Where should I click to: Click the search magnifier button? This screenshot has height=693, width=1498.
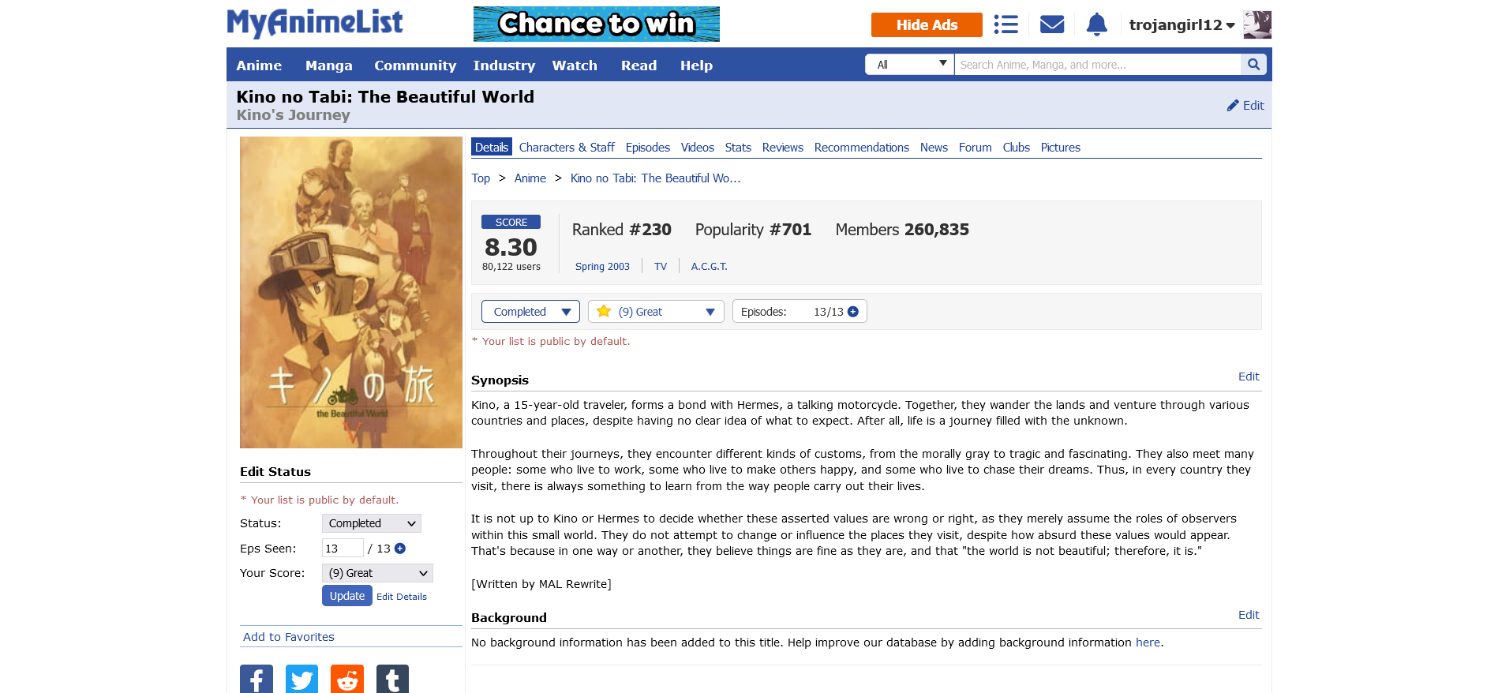pyautogui.click(x=1253, y=65)
